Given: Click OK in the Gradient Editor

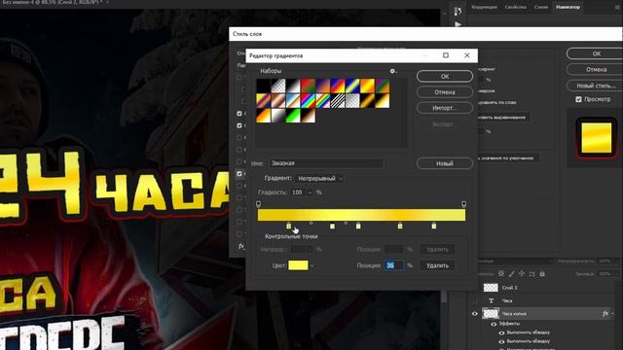Looking at the screenshot, I should coord(445,76).
